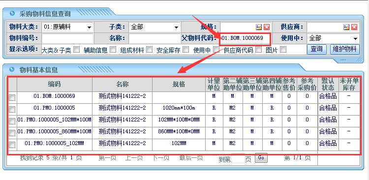
Task: Open the 子类 dropdown
Action: [x=176, y=28]
